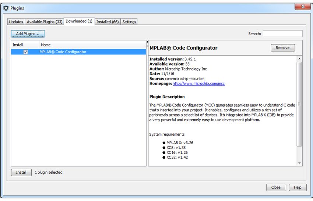Click the Install button

pos(21,172)
